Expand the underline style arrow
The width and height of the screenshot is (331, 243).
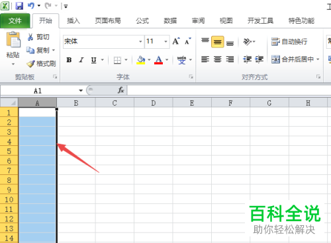point(103,59)
